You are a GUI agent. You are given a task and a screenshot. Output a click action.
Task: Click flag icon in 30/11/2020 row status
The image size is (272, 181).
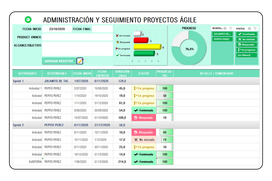pos(136,147)
